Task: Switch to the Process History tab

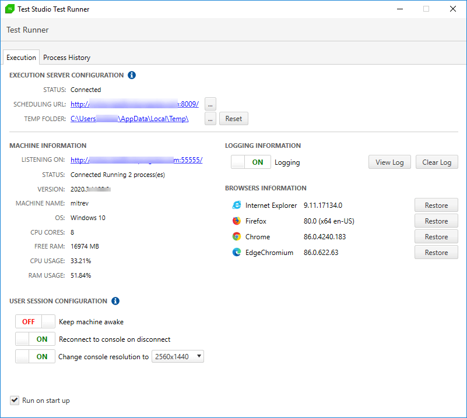Action: click(x=66, y=58)
